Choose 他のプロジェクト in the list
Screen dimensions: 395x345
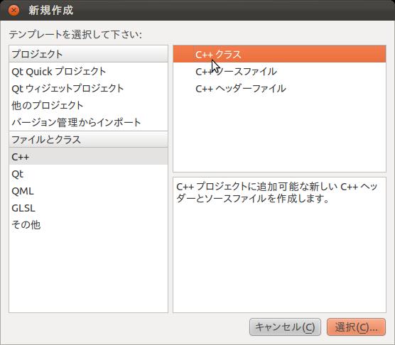click(x=88, y=106)
